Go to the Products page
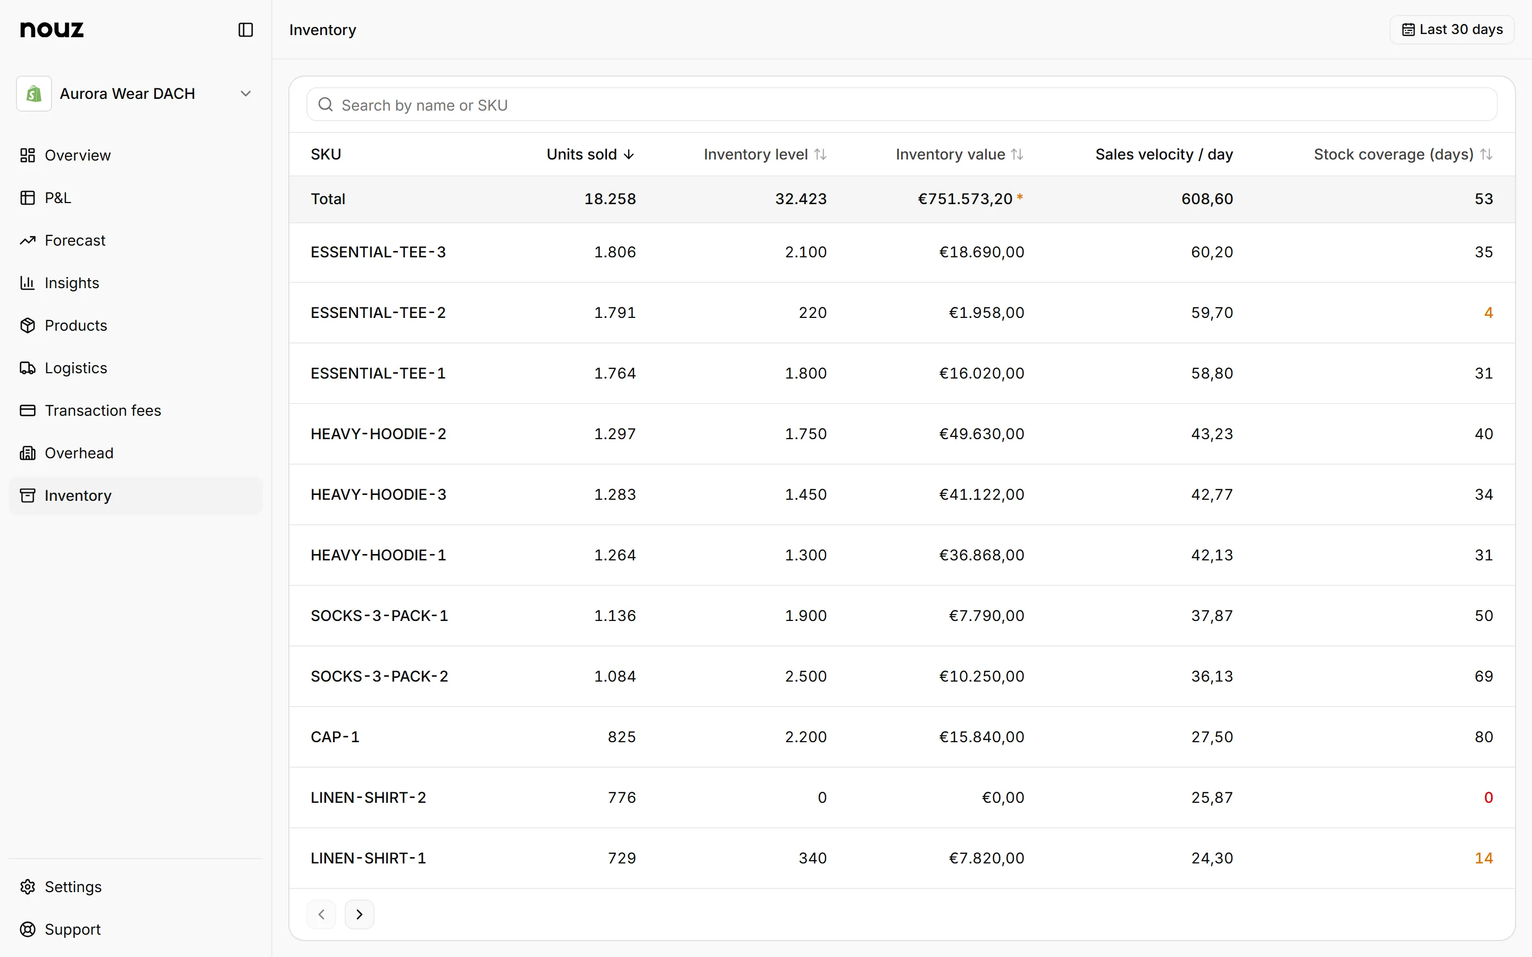The height and width of the screenshot is (957, 1532). point(136,325)
